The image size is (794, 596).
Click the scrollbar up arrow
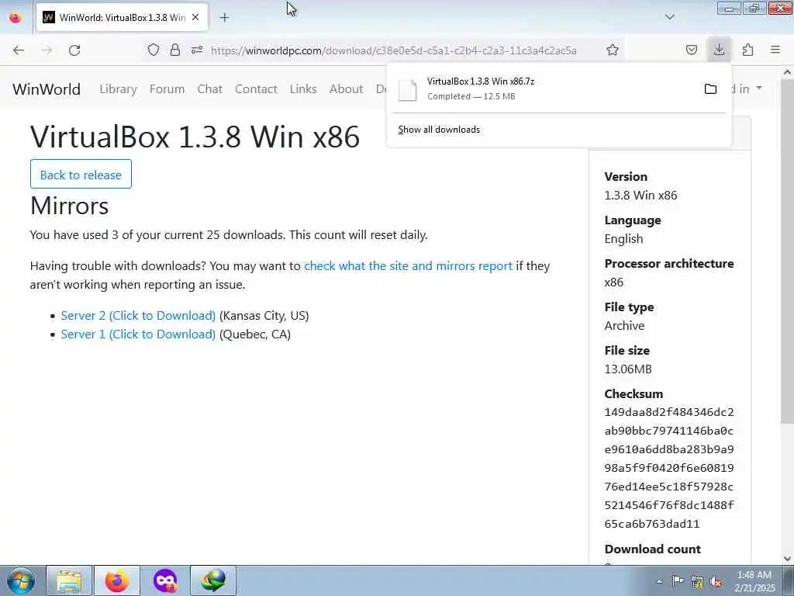click(x=788, y=72)
